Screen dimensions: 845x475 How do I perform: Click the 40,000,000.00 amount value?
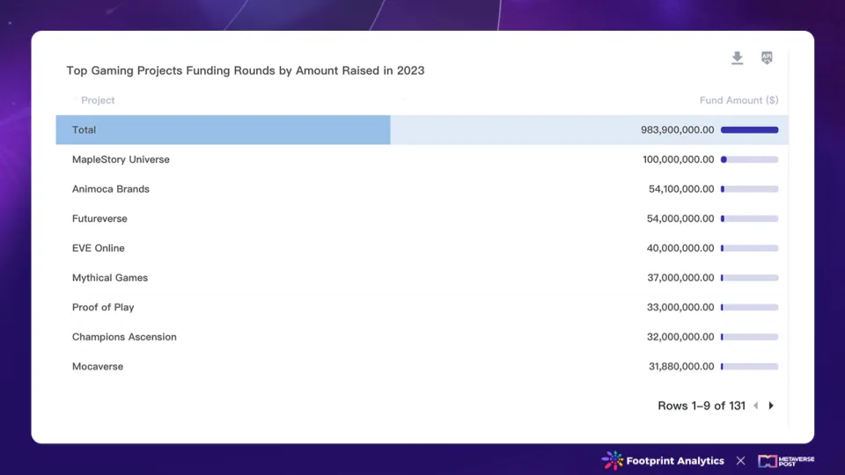(x=680, y=248)
